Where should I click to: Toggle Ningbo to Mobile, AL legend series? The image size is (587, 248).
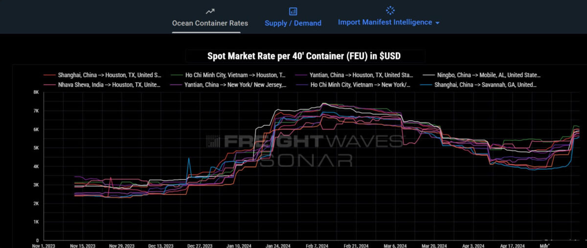tap(482, 75)
